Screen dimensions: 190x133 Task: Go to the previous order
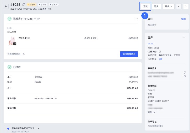tap(179, 6)
